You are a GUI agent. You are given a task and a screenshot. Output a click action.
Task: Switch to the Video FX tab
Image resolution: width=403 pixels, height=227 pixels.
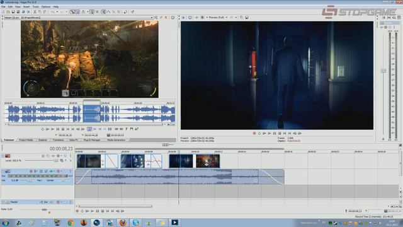(74, 140)
